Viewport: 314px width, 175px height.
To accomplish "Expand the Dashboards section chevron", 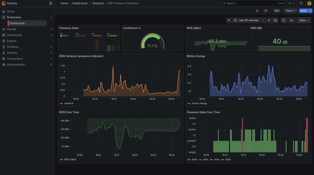I will tap(51, 35).
